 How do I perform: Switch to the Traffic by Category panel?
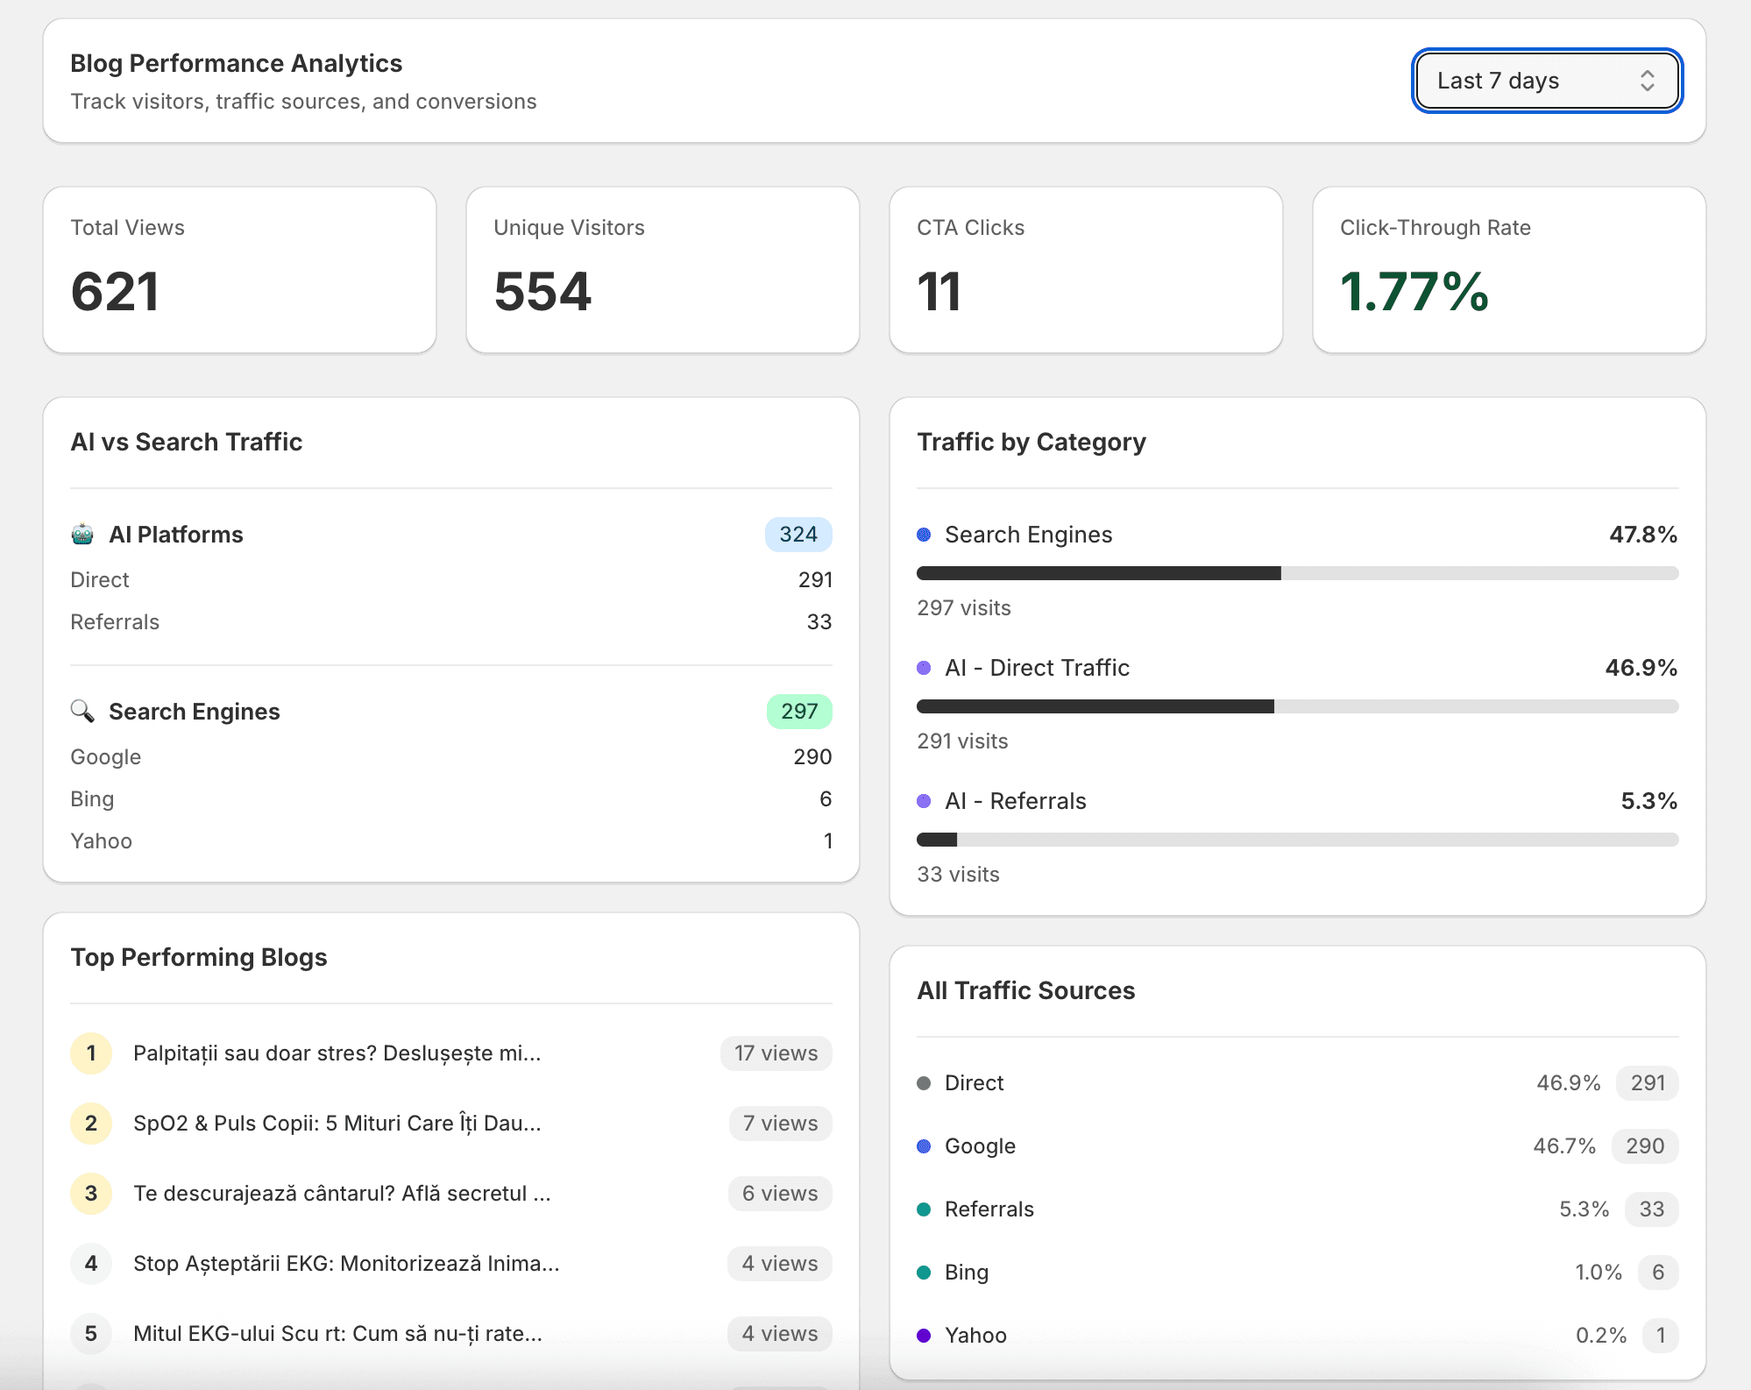1031,443
